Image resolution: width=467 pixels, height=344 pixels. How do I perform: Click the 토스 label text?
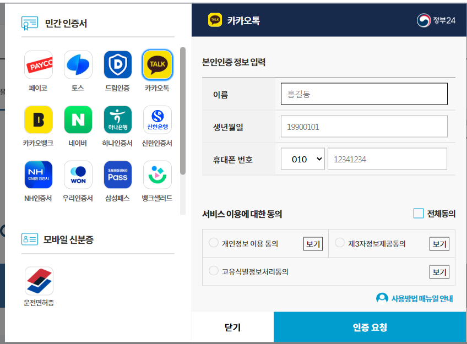[x=78, y=88]
